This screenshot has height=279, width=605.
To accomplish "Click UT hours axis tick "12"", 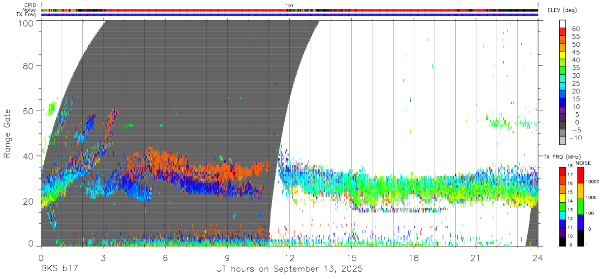I will (290, 258).
